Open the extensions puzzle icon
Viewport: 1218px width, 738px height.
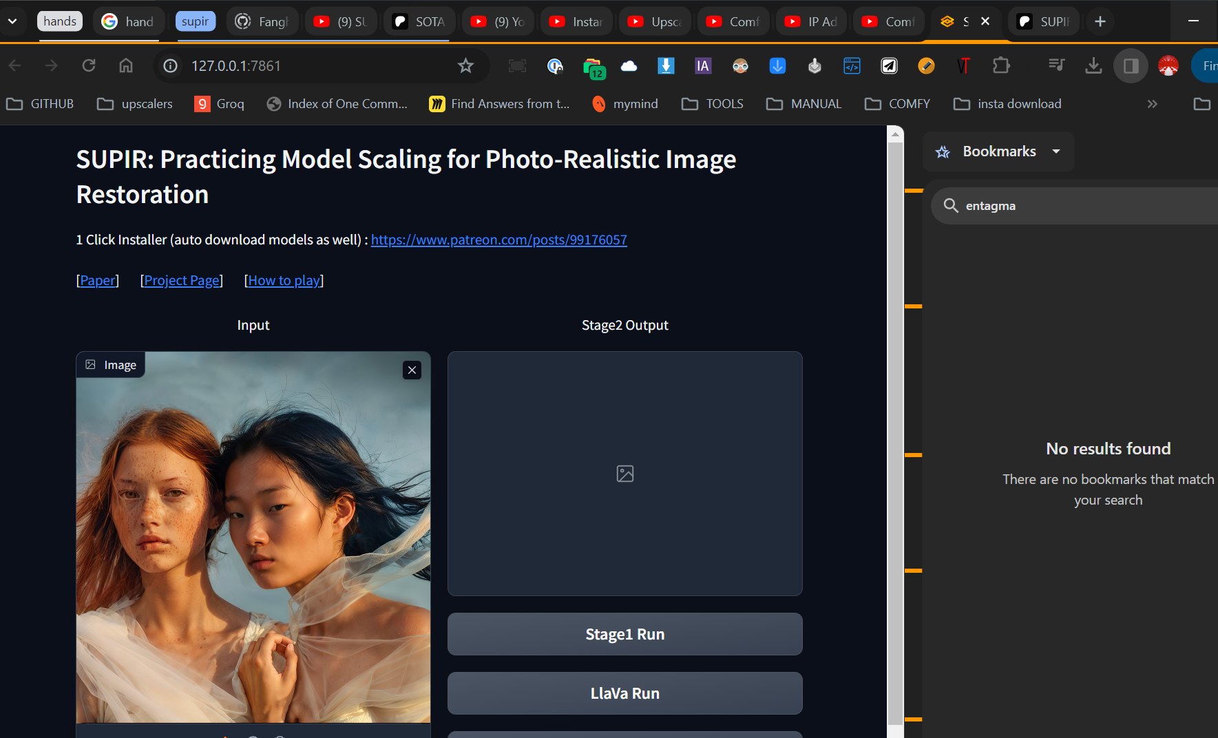click(x=1001, y=66)
